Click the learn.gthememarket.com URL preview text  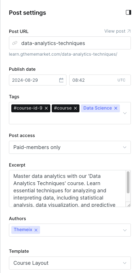pos(63,54)
